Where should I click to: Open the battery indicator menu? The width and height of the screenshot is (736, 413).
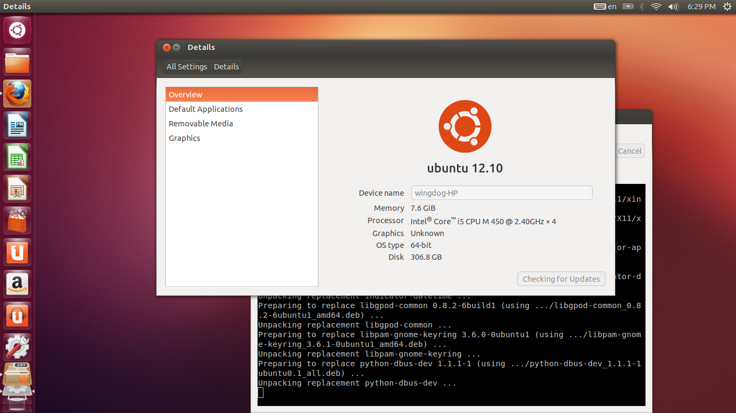tap(628, 6)
